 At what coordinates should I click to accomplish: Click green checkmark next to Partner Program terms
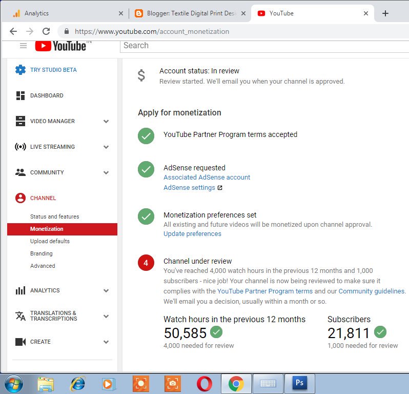(146, 136)
